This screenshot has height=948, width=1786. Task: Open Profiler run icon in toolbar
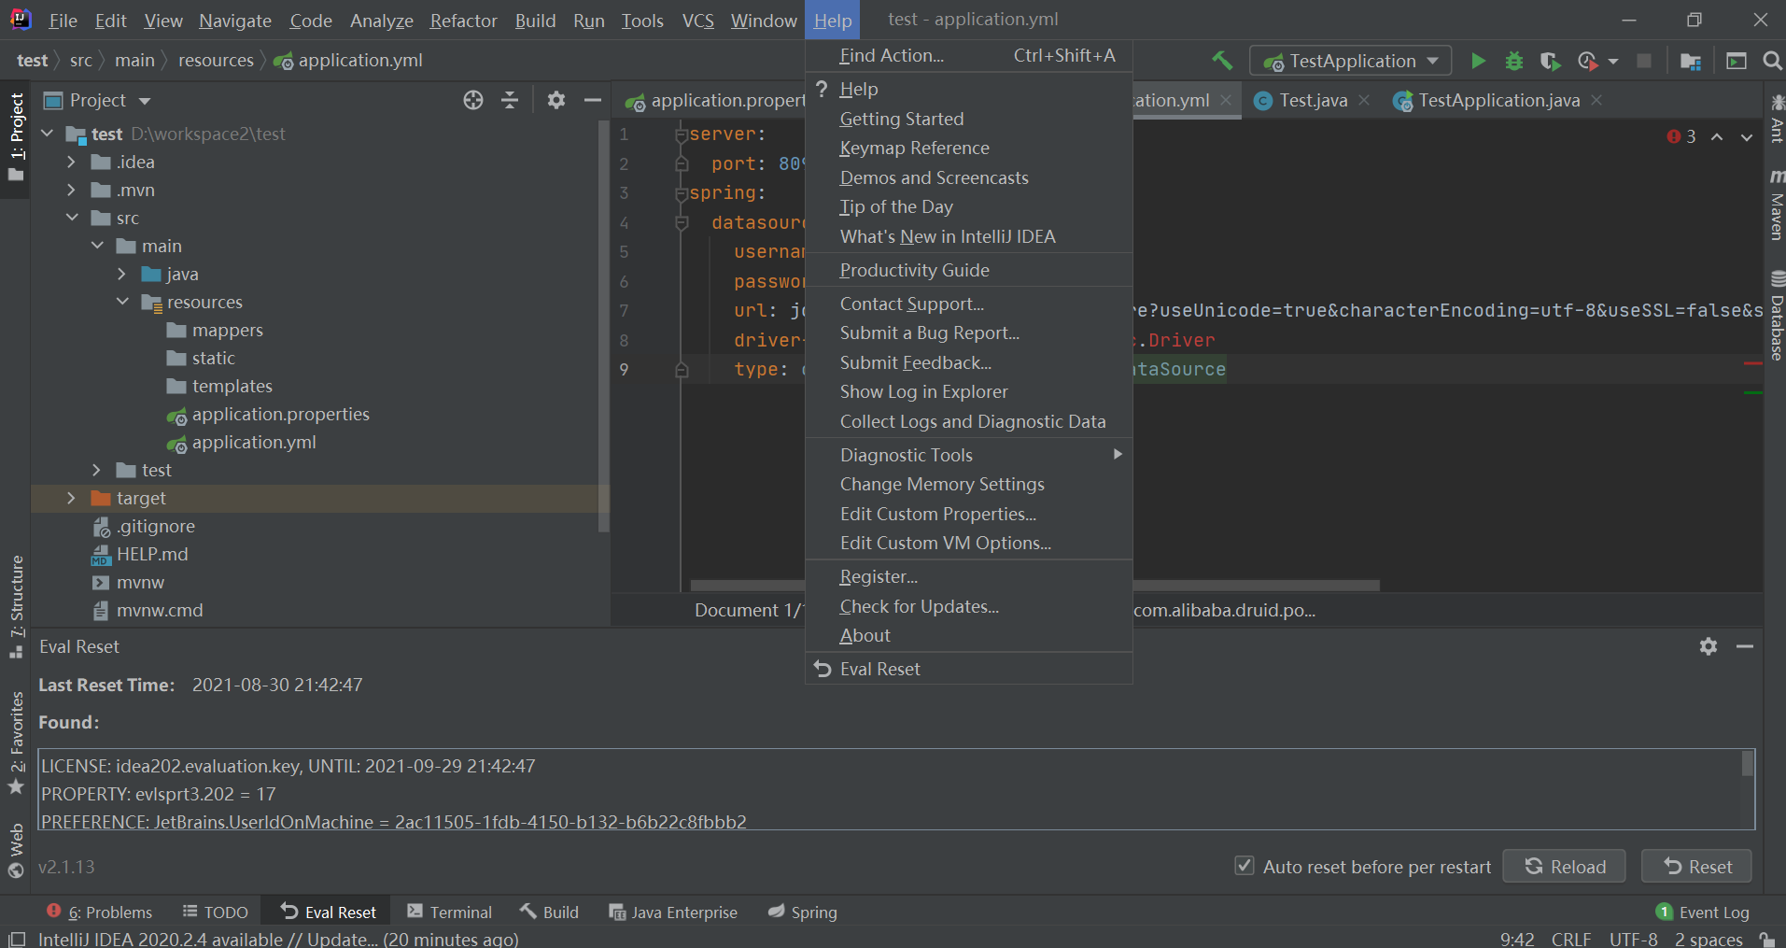(1588, 61)
